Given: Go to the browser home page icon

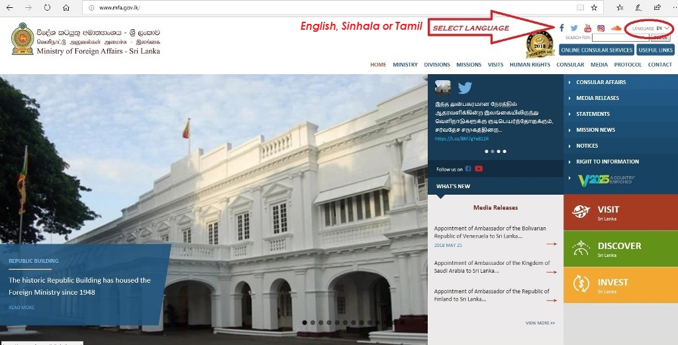Looking at the screenshot, I should coord(66,8).
